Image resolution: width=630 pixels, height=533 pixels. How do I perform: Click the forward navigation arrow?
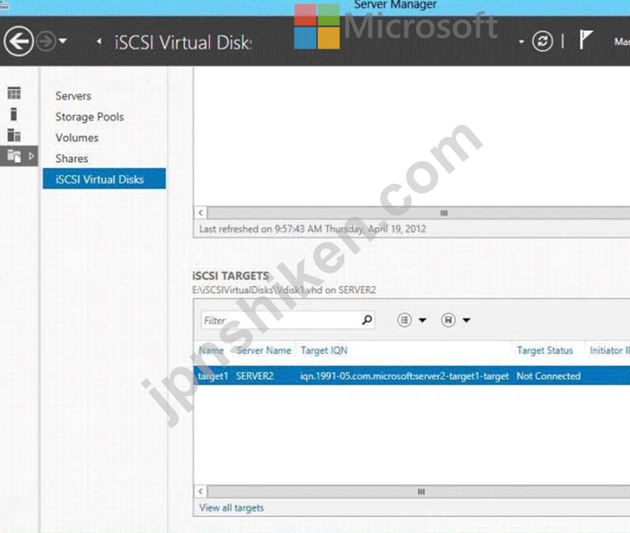pos(46,41)
